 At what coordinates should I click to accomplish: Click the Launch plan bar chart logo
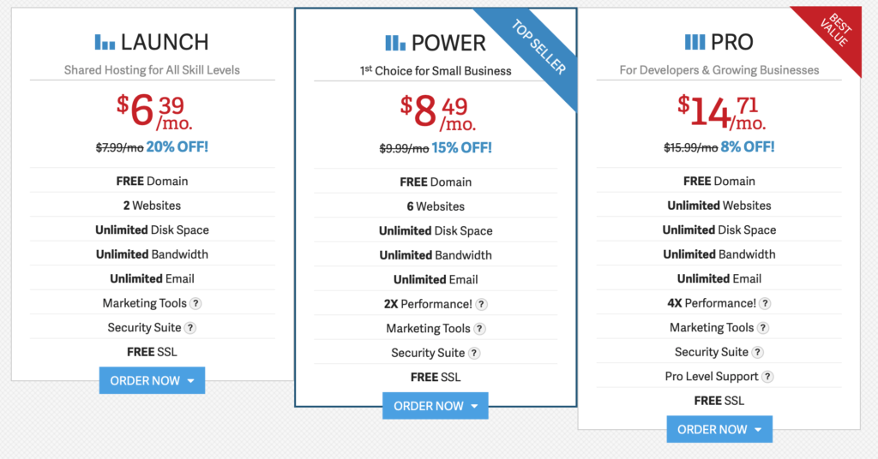[x=105, y=42]
